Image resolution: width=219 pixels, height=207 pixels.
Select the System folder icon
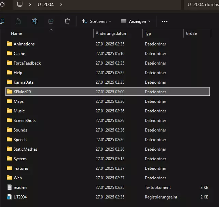point(10,158)
